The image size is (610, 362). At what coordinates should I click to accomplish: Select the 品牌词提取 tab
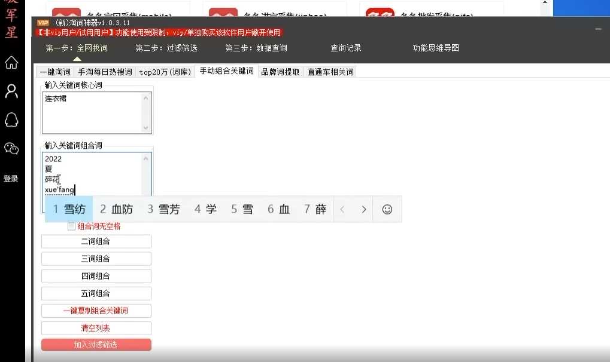pyautogui.click(x=281, y=72)
